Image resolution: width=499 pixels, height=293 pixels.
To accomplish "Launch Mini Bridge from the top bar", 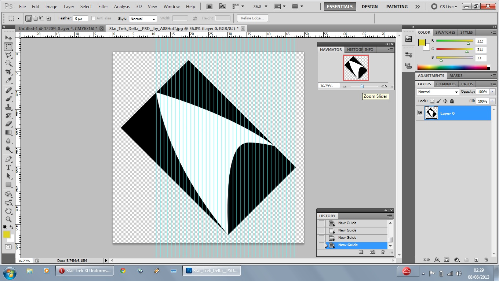I will (x=223, y=6).
